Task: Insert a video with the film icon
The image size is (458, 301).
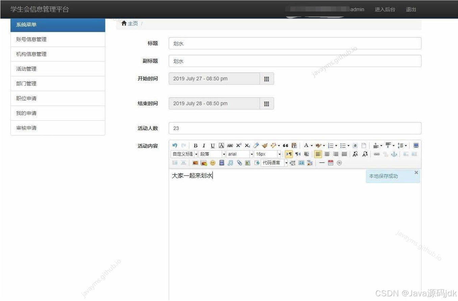Action: point(222,163)
